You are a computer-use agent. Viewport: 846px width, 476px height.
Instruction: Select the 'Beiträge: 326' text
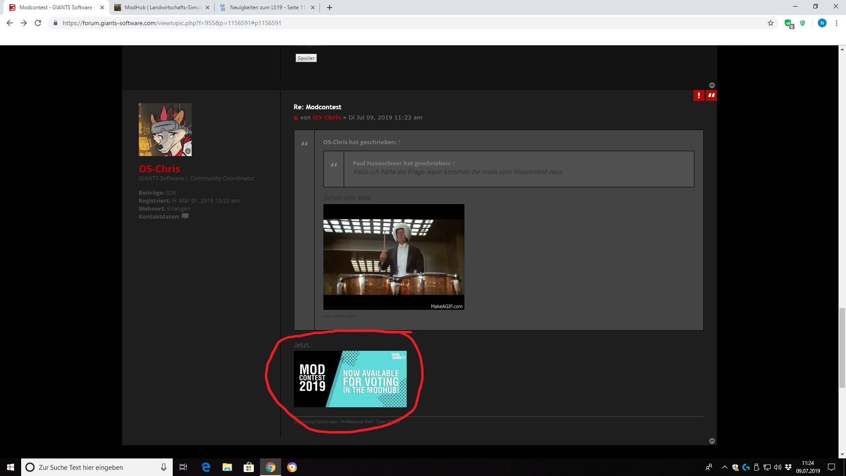(x=157, y=193)
